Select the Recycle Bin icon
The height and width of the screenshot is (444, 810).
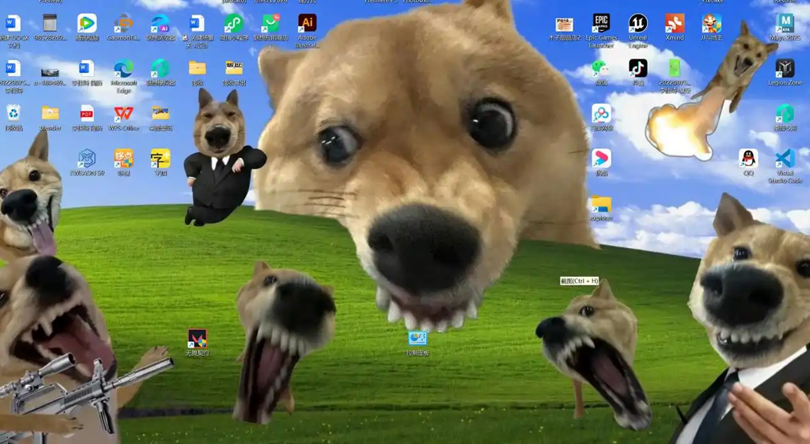[x=13, y=114]
